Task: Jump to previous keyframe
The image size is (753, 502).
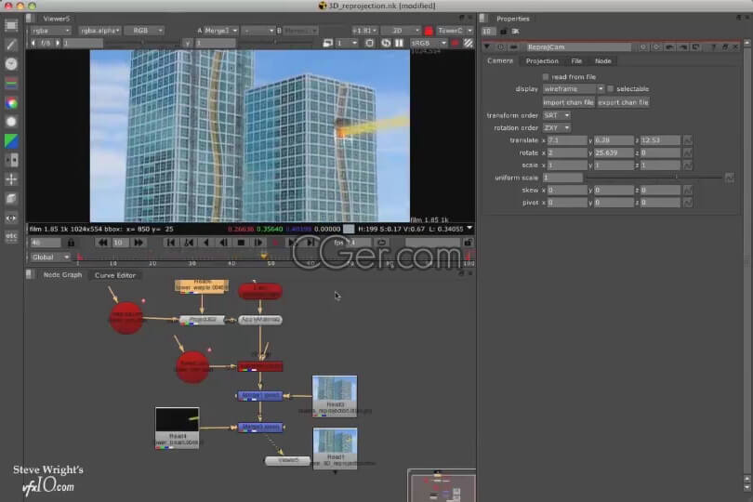Action: point(189,243)
